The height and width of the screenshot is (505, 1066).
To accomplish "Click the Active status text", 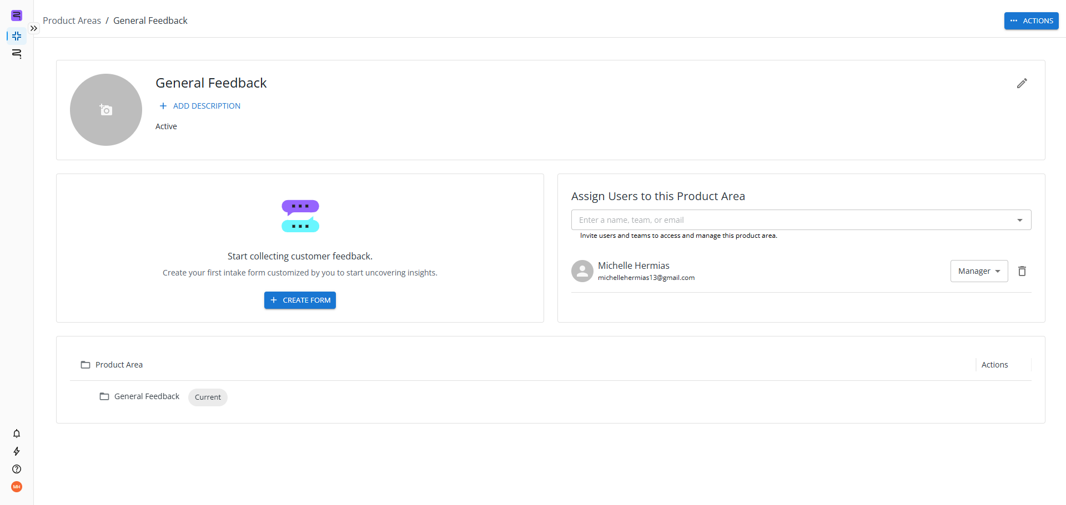I will pyautogui.click(x=166, y=126).
